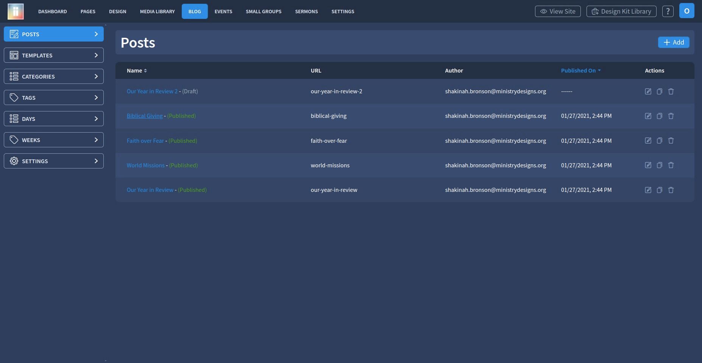Screen dimensions: 702x363
Task: Go to Media Library tab
Action: 157,11
